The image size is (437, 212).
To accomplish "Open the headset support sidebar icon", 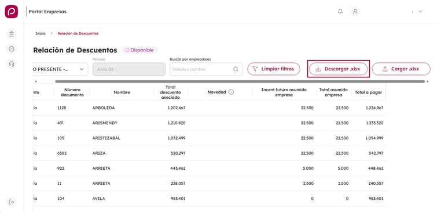I will (x=12, y=64).
